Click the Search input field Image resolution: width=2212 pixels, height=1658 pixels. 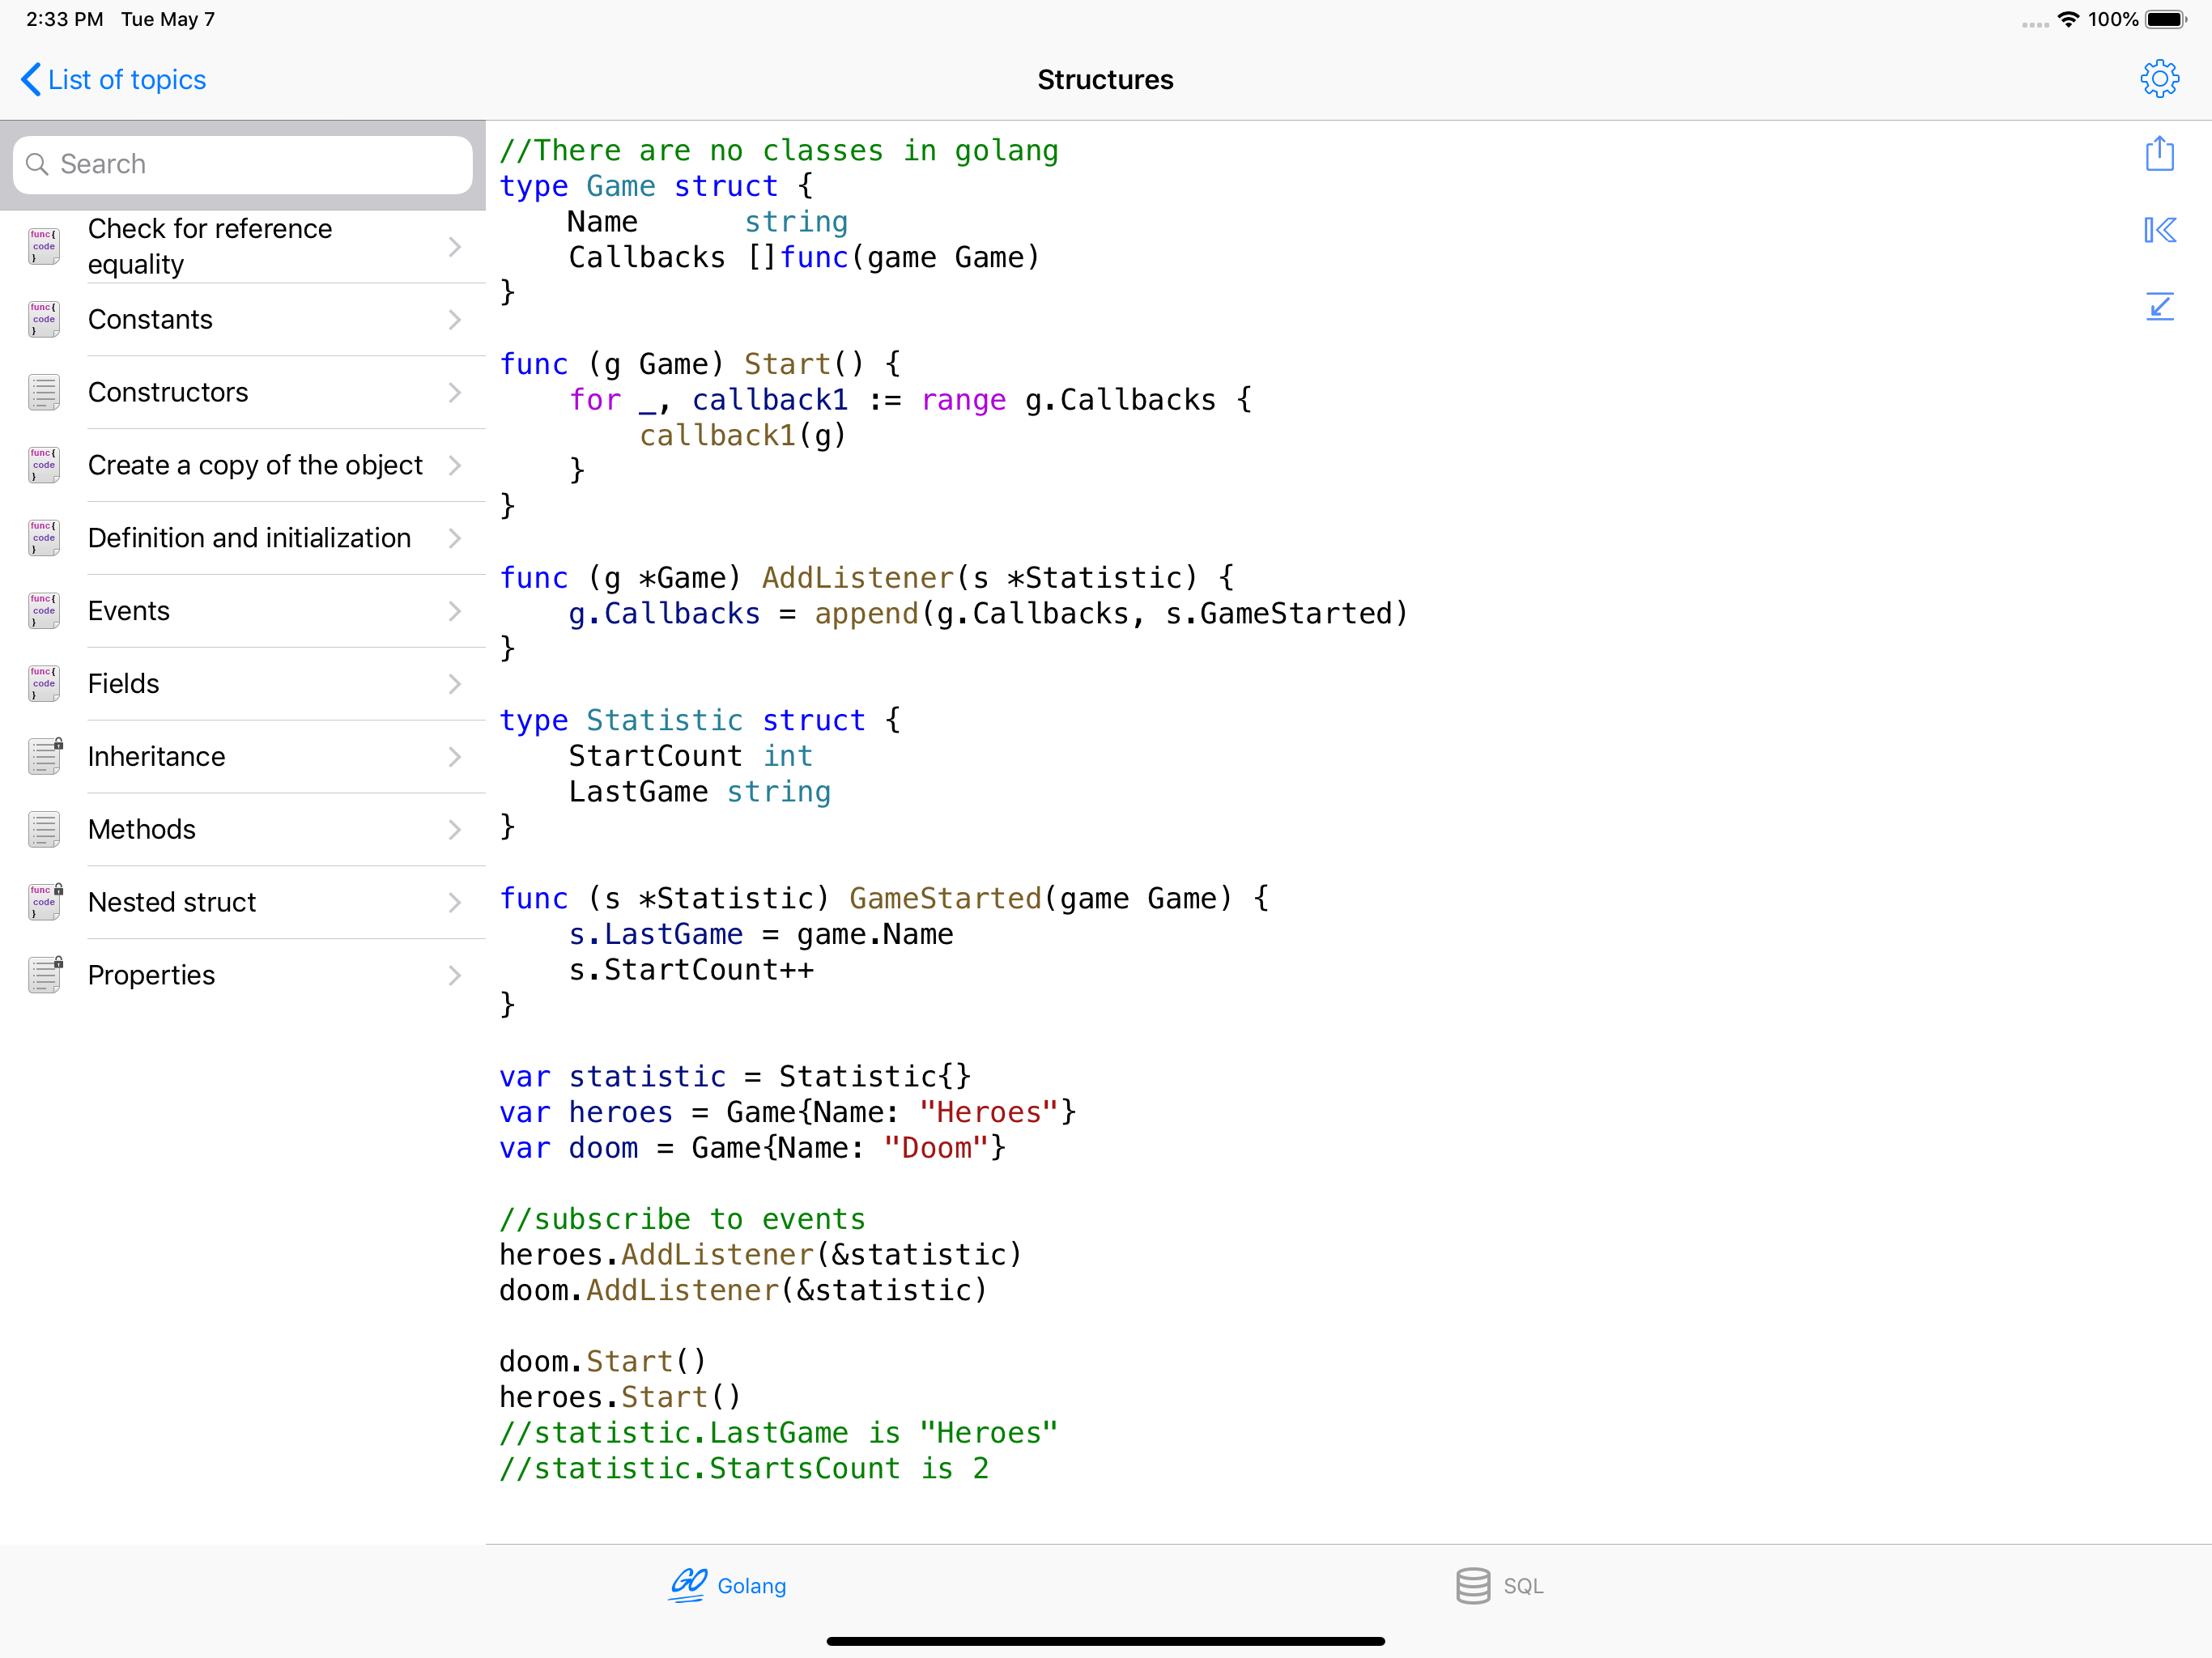[x=243, y=164]
